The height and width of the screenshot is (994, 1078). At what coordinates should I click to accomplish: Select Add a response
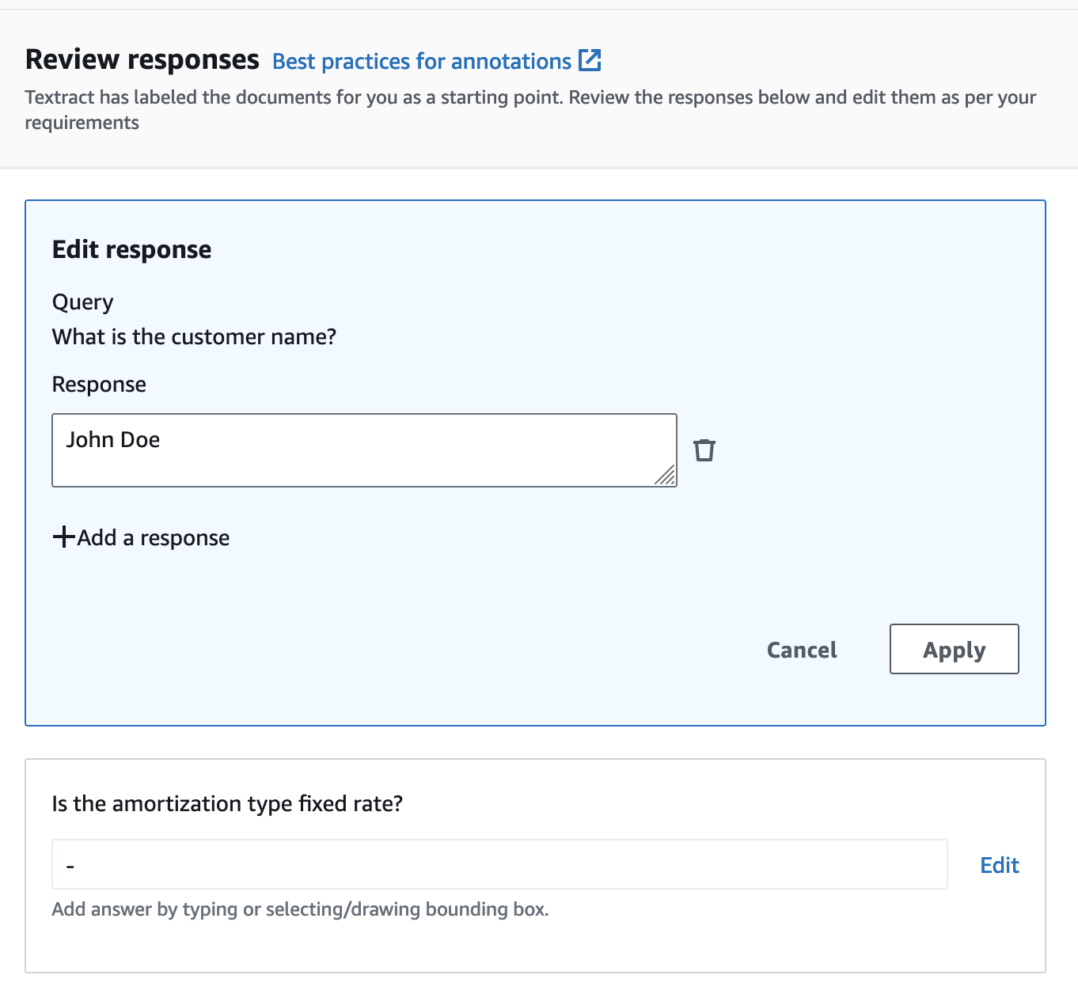click(153, 537)
